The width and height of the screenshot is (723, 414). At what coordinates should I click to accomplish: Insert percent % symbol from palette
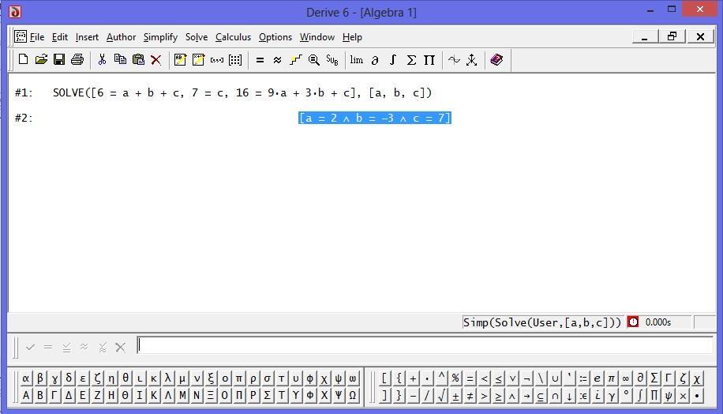point(455,378)
